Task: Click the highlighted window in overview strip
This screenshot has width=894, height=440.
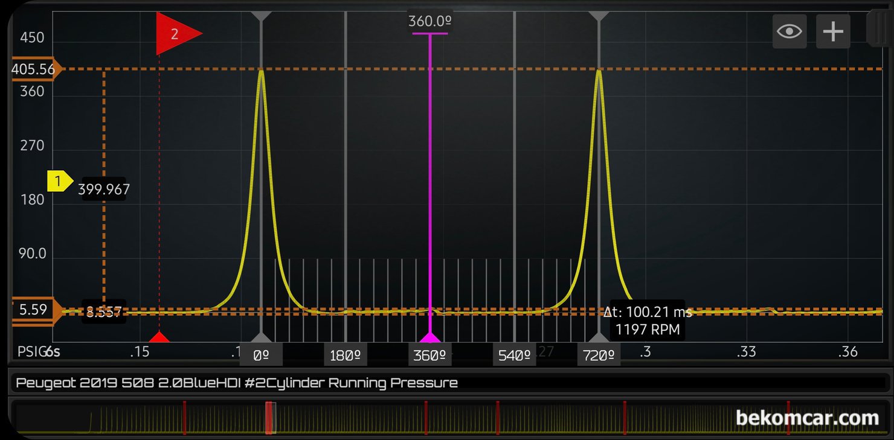Action: tap(270, 418)
